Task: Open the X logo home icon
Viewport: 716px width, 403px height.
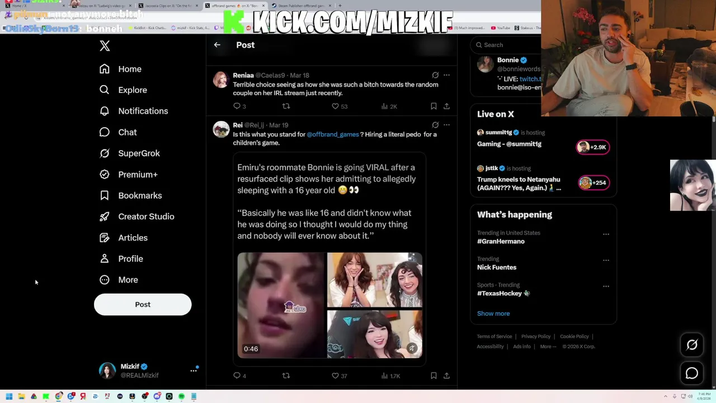Action: tap(105, 46)
